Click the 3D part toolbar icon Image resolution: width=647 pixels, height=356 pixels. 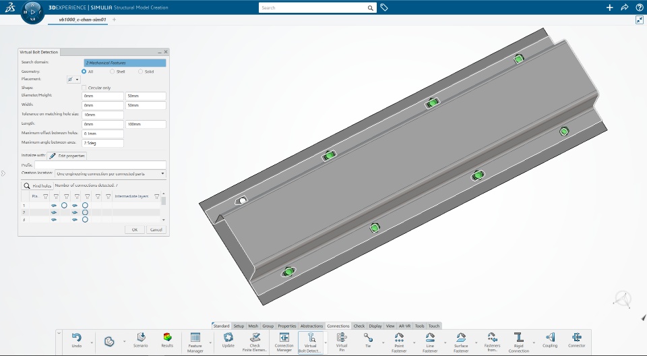[x=109, y=342]
